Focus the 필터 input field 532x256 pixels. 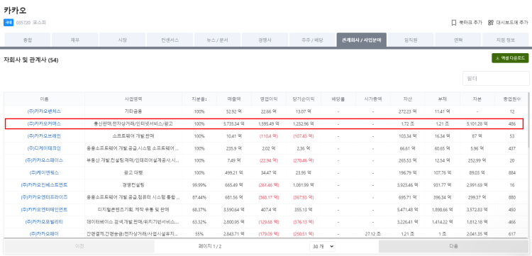pos(496,78)
